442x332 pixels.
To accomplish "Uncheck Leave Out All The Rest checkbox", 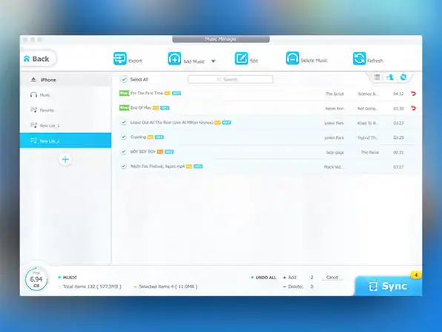I will [123, 123].
